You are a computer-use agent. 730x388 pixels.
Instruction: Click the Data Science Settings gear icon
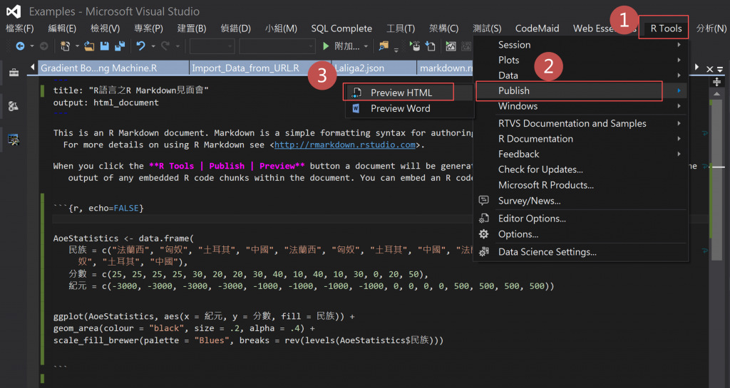tap(484, 251)
